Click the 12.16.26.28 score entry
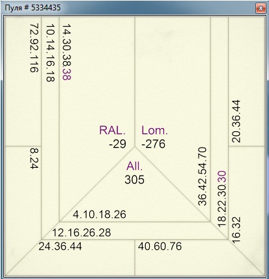This screenshot has height=279, width=269. pyautogui.click(x=81, y=233)
